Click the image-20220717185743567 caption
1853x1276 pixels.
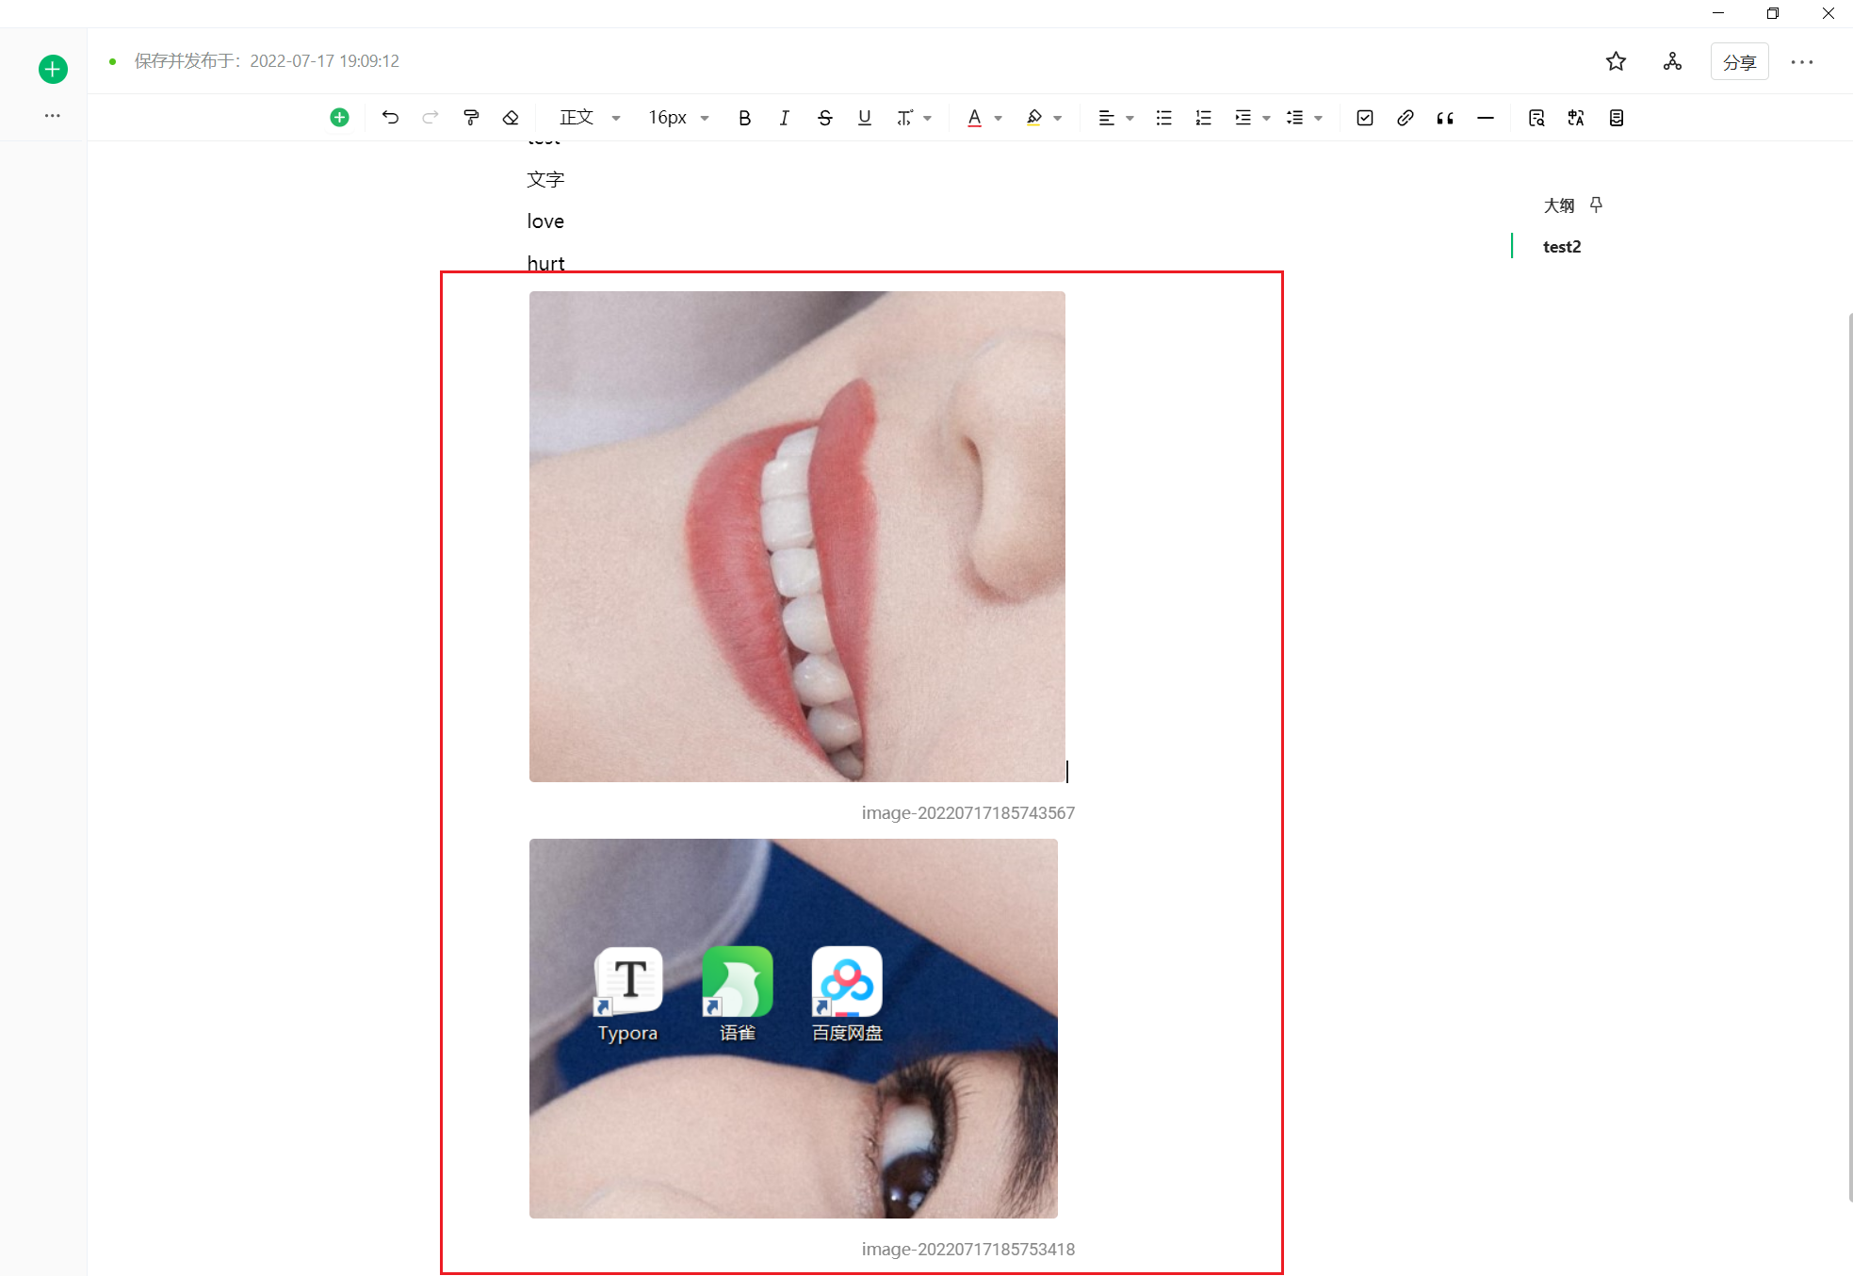(x=967, y=812)
